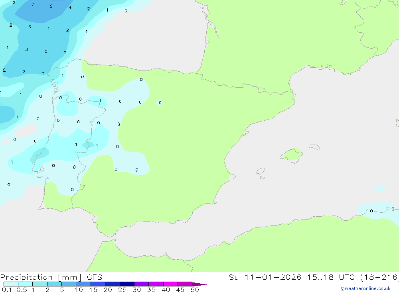Click the Ibiza island outline
The image size is (399, 292).
(x=261, y=171)
